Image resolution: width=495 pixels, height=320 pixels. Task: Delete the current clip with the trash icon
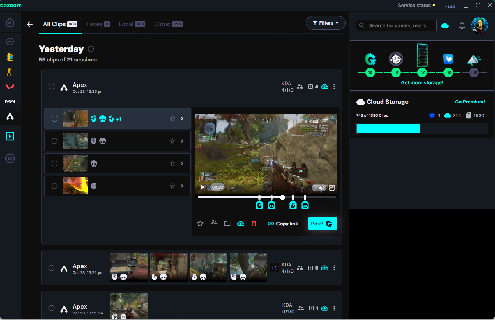(254, 223)
